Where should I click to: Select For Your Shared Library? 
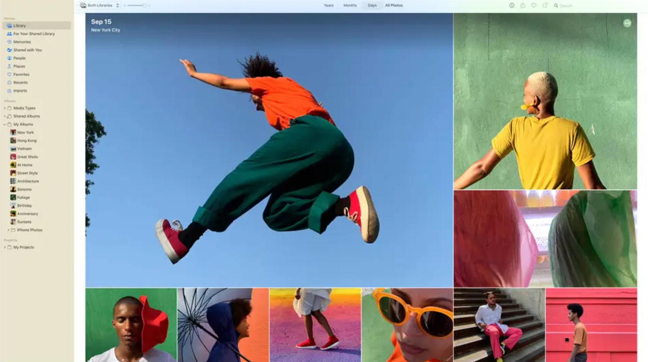point(36,34)
